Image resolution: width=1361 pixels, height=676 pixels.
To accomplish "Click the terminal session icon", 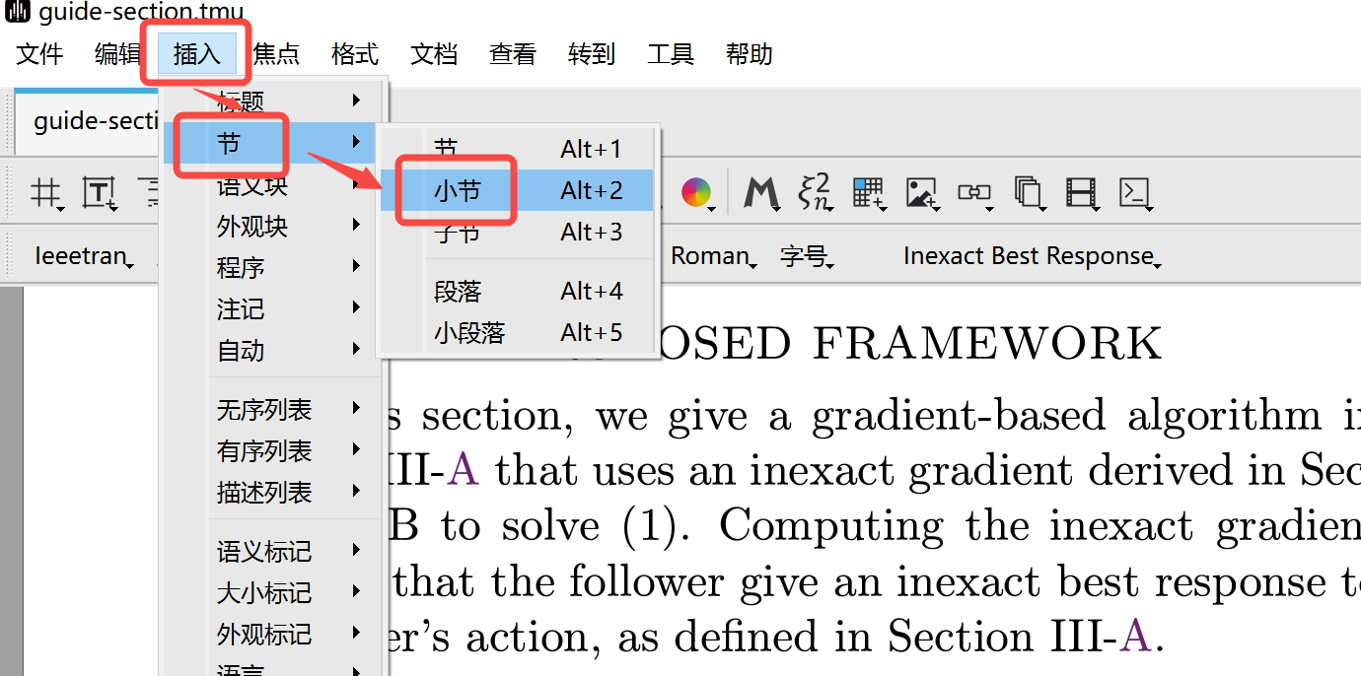I will [1136, 192].
